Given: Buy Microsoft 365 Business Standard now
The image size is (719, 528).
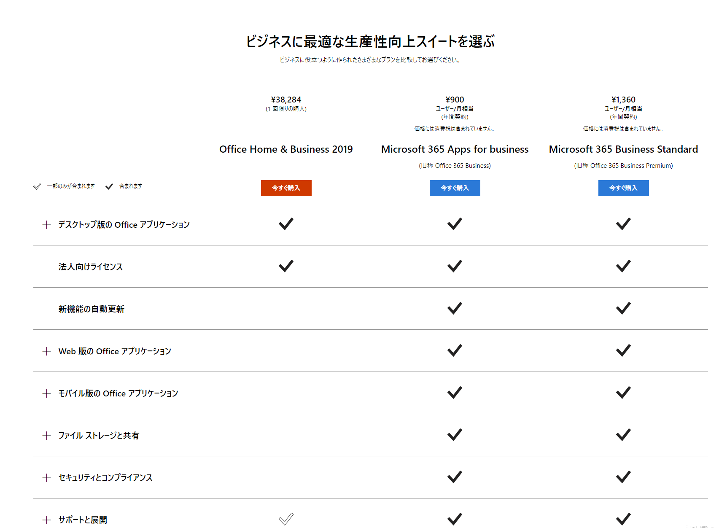Looking at the screenshot, I should [x=624, y=188].
